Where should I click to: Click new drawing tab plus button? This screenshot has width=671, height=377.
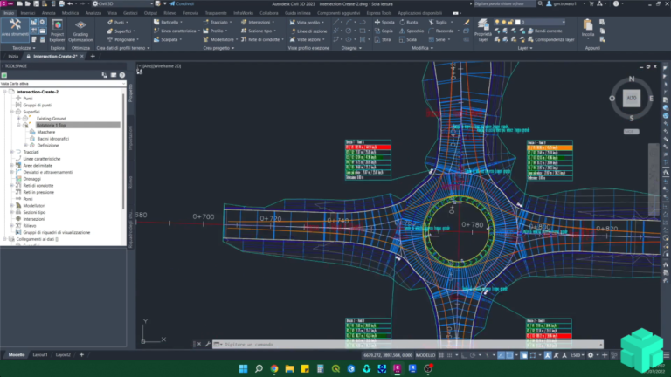coord(93,57)
